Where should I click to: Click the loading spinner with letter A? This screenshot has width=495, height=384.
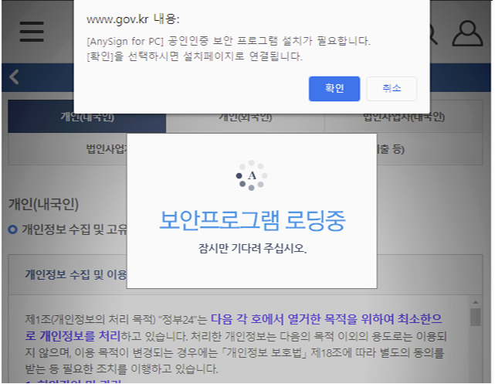click(x=252, y=175)
